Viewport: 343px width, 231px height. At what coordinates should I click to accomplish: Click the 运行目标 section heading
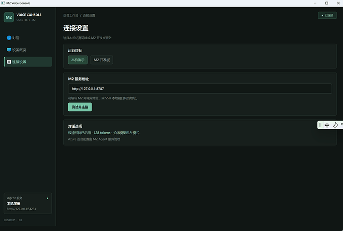click(75, 51)
